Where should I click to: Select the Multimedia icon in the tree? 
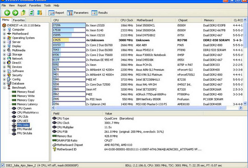coord(9,50)
